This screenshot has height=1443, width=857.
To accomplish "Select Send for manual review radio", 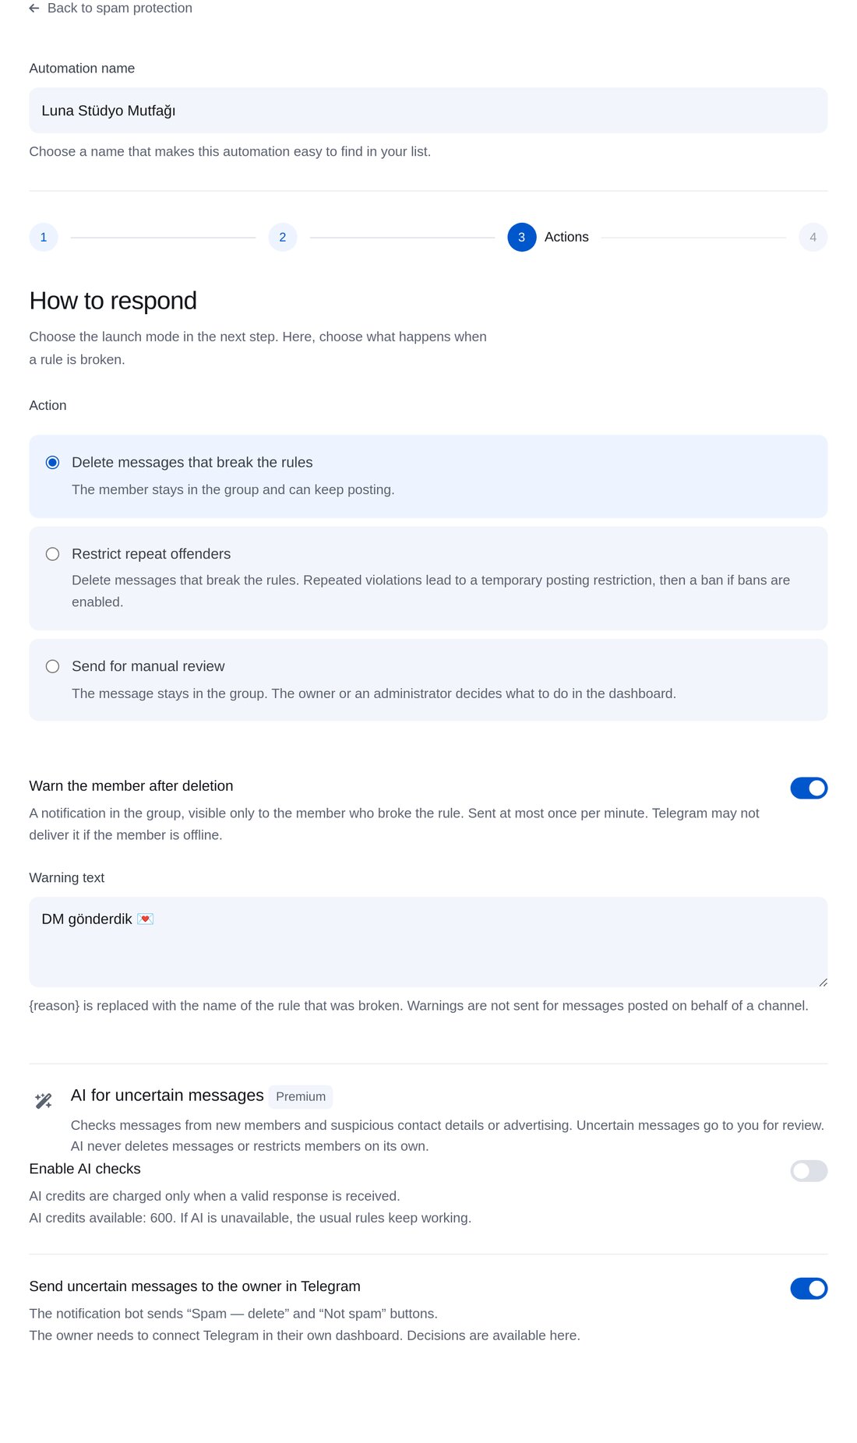I will click(53, 666).
